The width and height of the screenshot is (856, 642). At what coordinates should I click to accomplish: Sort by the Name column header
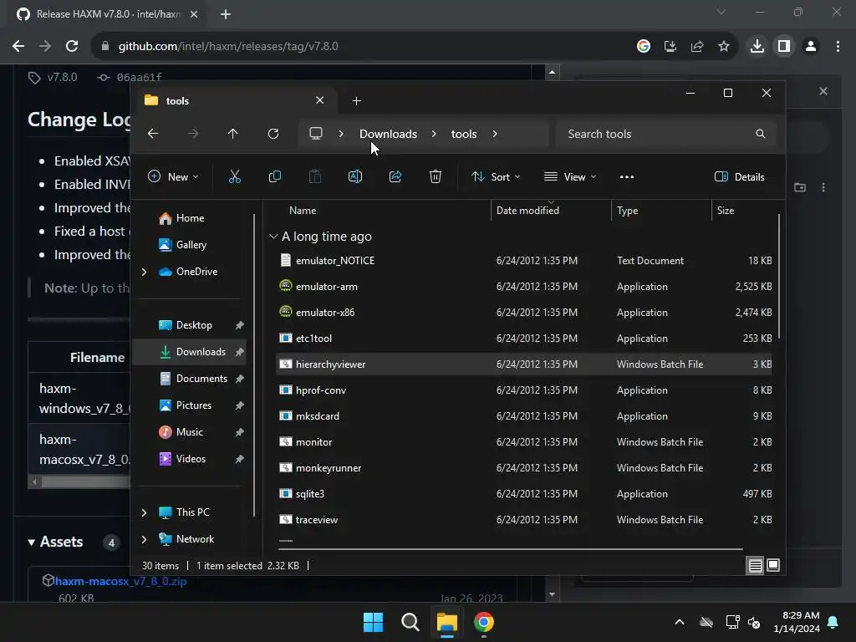pyautogui.click(x=303, y=211)
